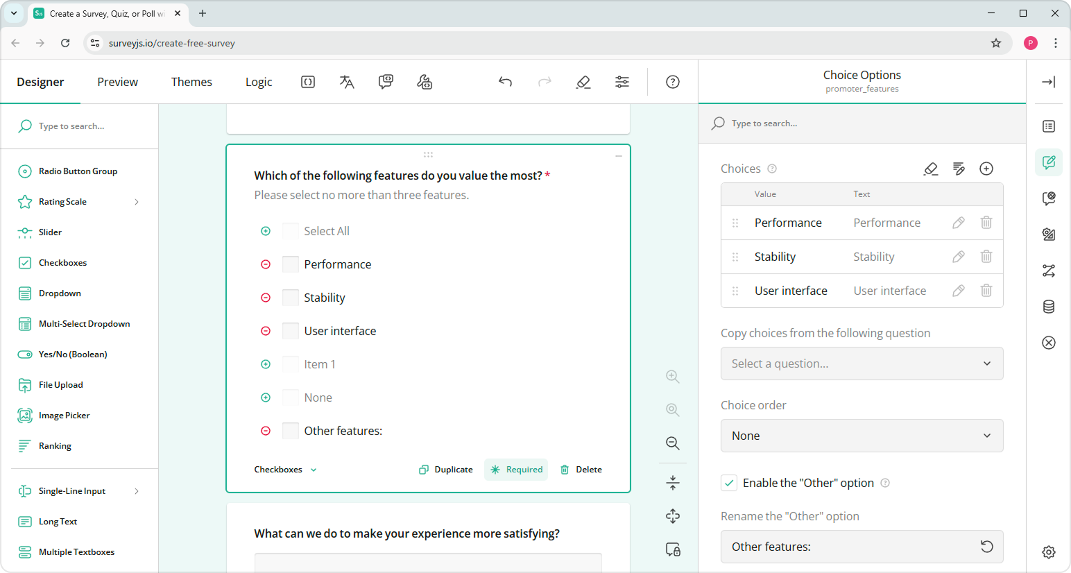Viewport: 1071px width, 573px height.
Task: Collapse the property grid with the arrow icon
Action: click(1048, 81)
